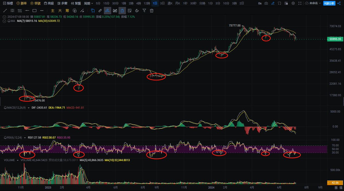Click the 筹 chip distribution button
Screen dimensions: 344x191
pos(67,11)
